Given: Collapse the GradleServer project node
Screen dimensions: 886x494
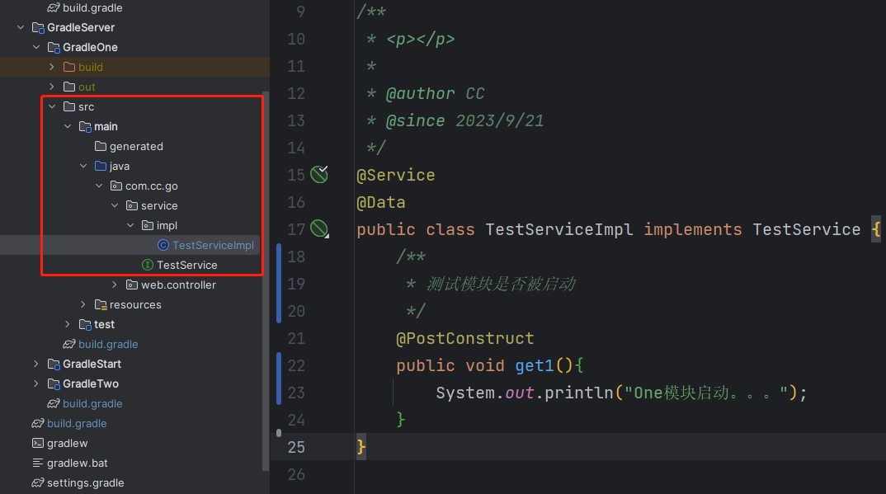Looking at the screenshot, I should pyautogui.click(x=21, y=27).
